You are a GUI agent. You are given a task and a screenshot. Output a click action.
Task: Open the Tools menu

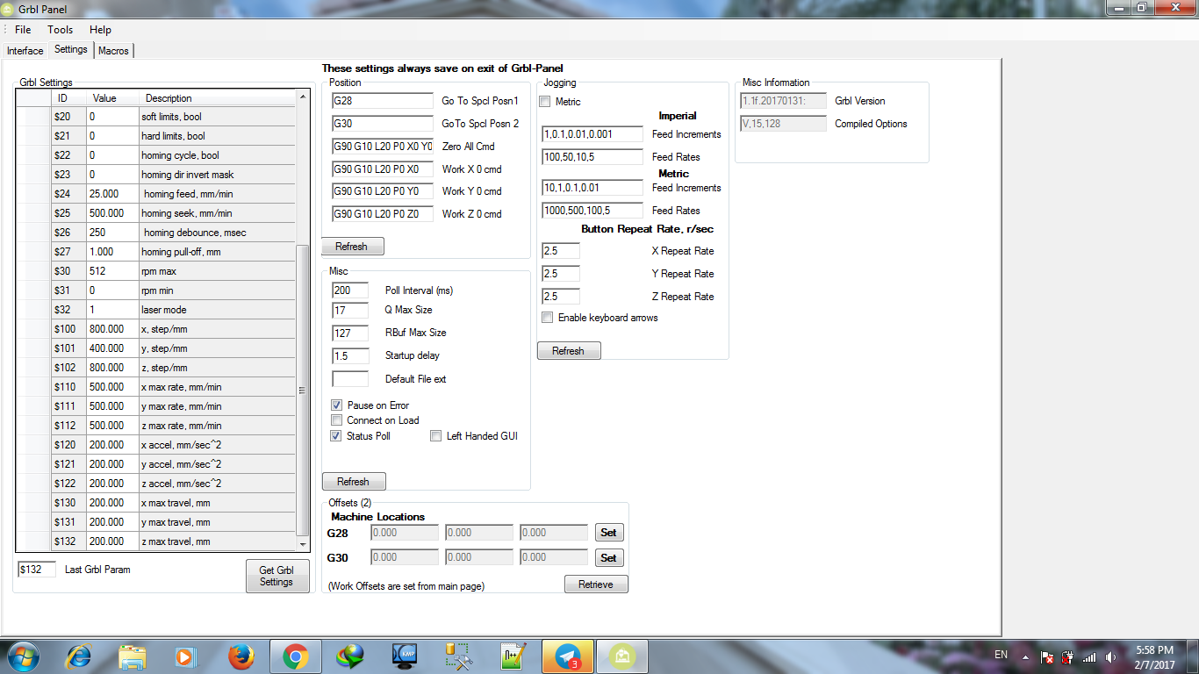pyautogui.click(x=61, y=30)
